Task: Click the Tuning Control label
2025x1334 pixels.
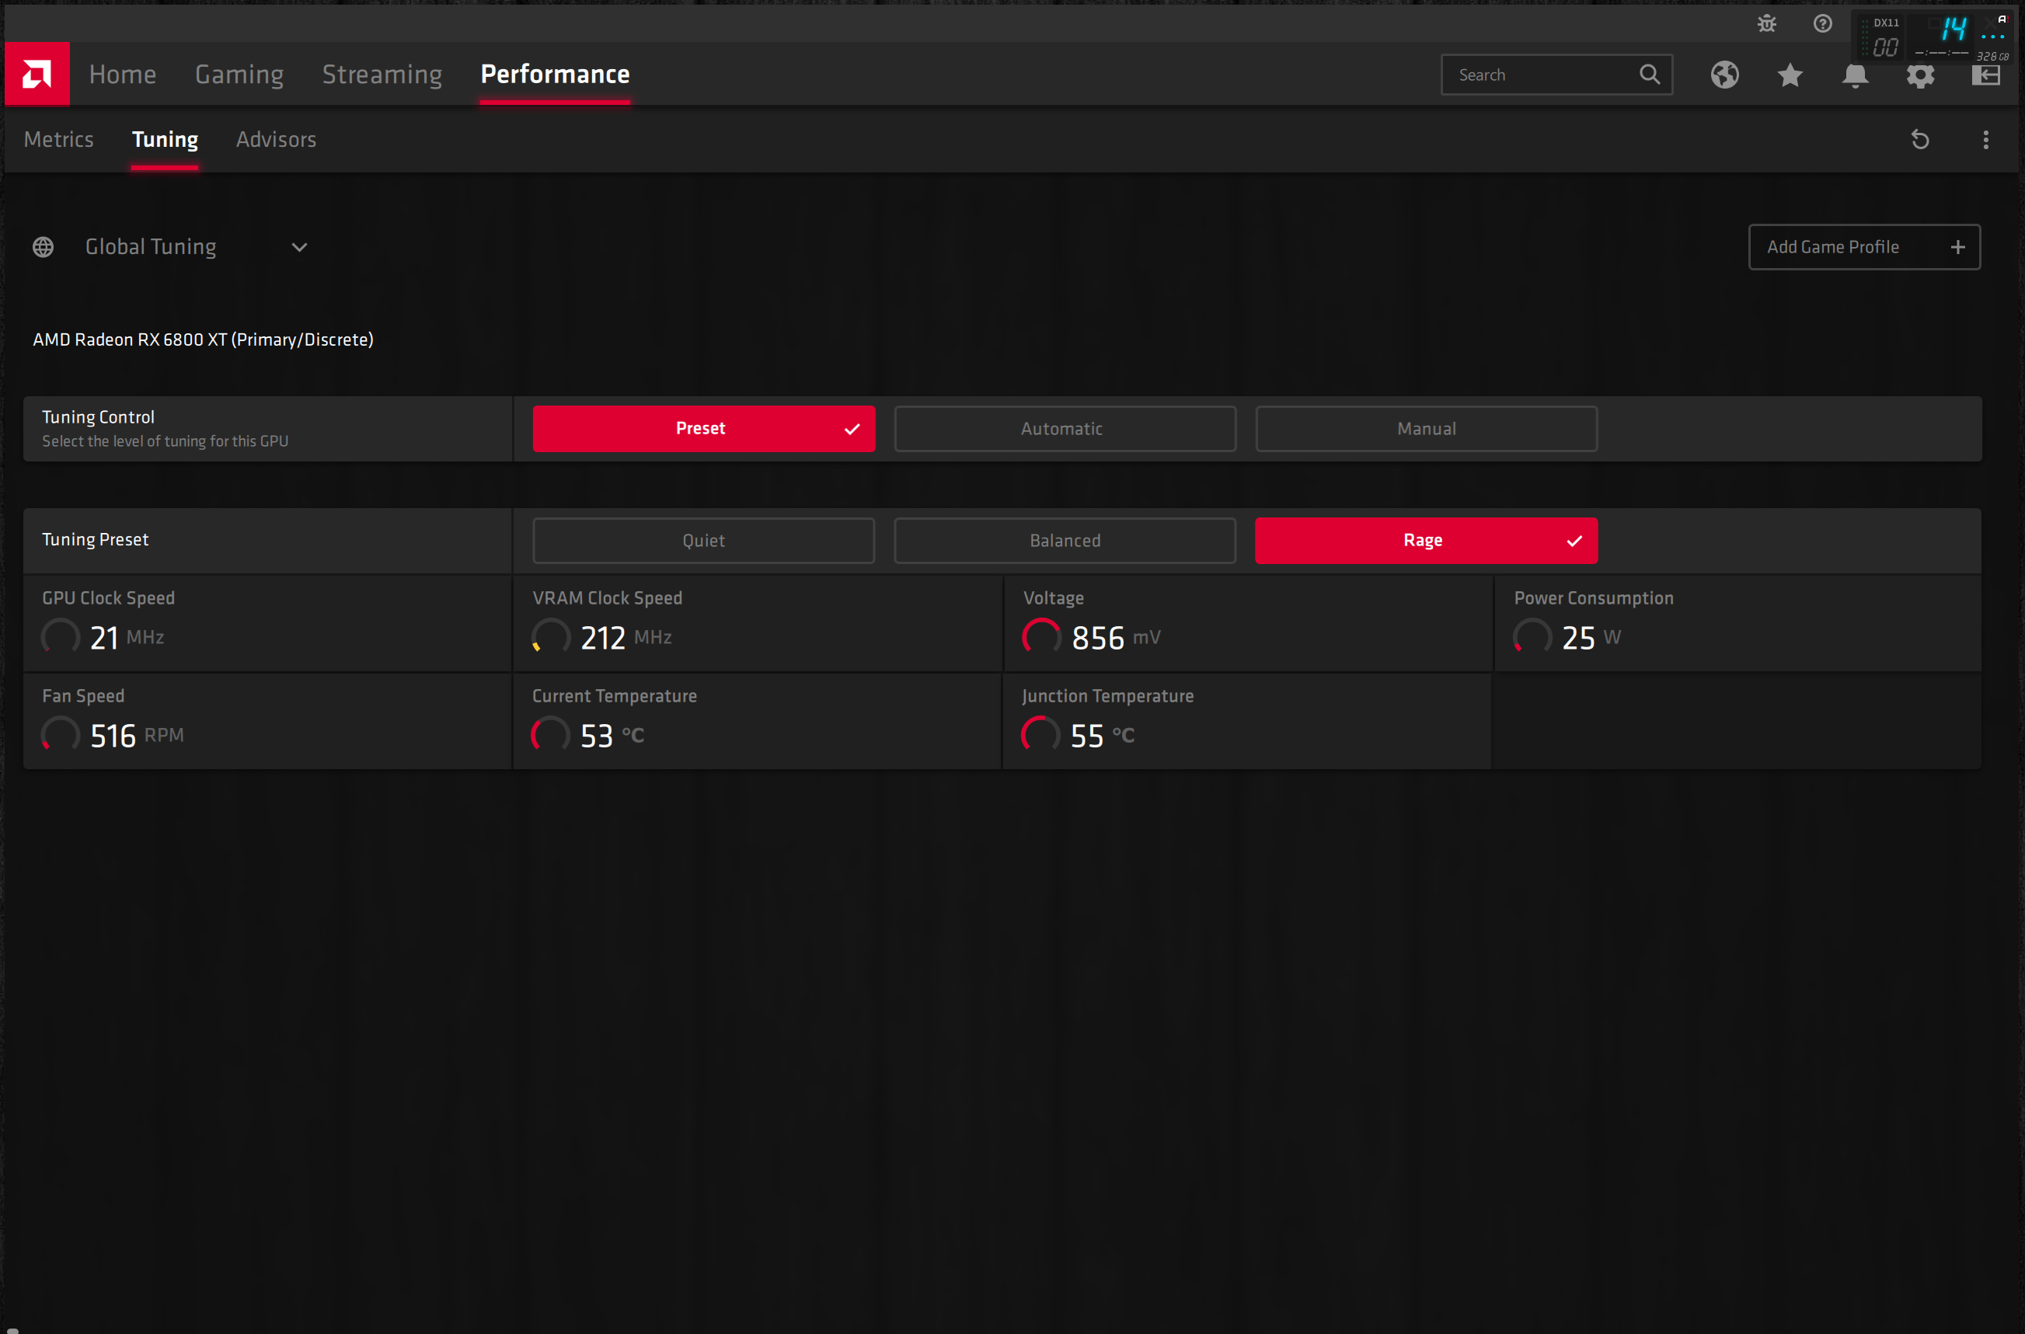Action: 99,417
